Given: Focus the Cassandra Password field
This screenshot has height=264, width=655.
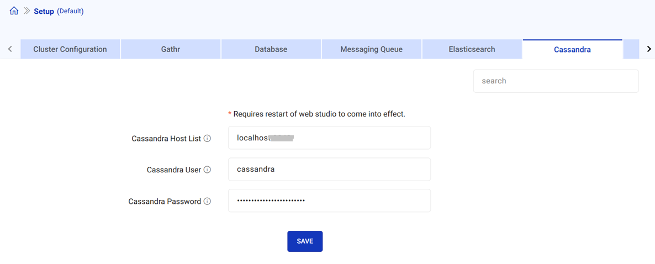Looking at the screenshot, I should tap(329, 201).
